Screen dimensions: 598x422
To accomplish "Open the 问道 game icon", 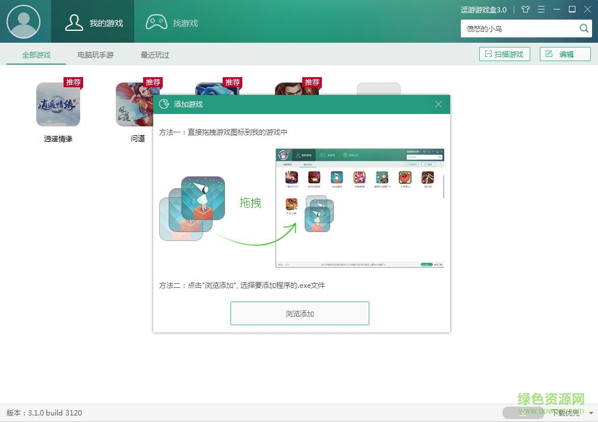I will pyautogui.click(x=134, y=104).
